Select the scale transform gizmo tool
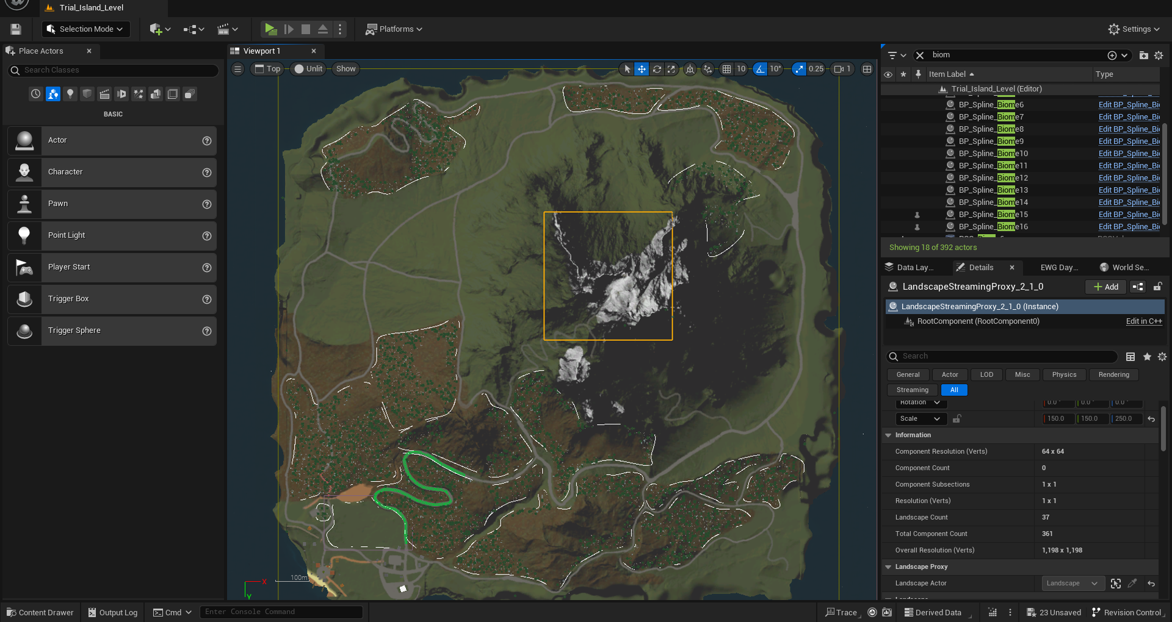 coord(671,69)
